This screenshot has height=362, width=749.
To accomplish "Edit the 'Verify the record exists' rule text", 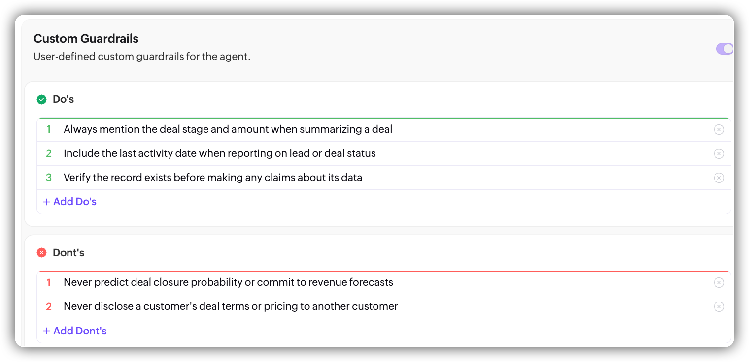I will pyautogui.click(x=212, y=178).
